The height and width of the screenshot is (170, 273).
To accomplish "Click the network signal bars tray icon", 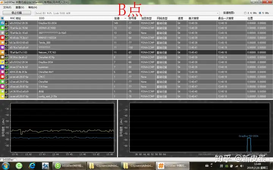I will click(237, 166).
